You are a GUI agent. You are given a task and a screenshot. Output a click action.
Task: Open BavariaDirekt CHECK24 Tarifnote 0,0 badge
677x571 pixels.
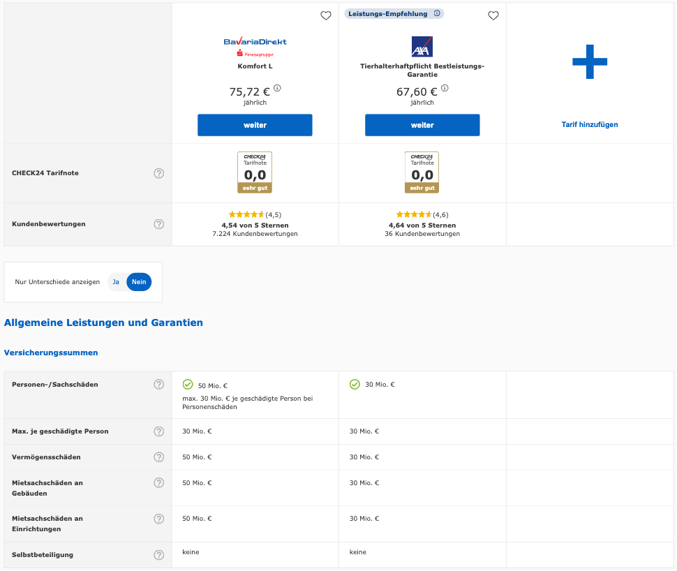point(255,172)
